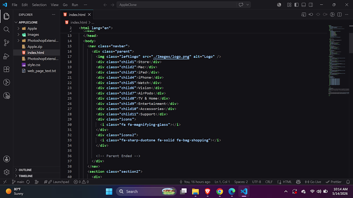Go forward using the navigation arrow

click(x=112, y=5)
